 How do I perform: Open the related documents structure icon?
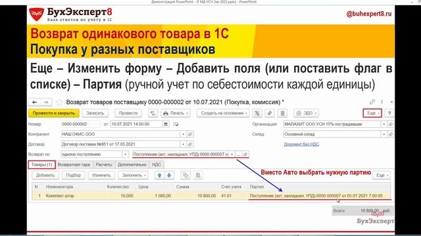pyautogui.click(x=257, y=113)
